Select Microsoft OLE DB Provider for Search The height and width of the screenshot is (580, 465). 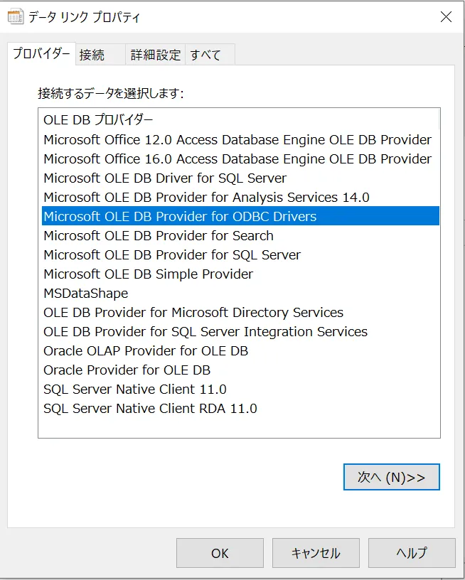[x=159, y=236]
